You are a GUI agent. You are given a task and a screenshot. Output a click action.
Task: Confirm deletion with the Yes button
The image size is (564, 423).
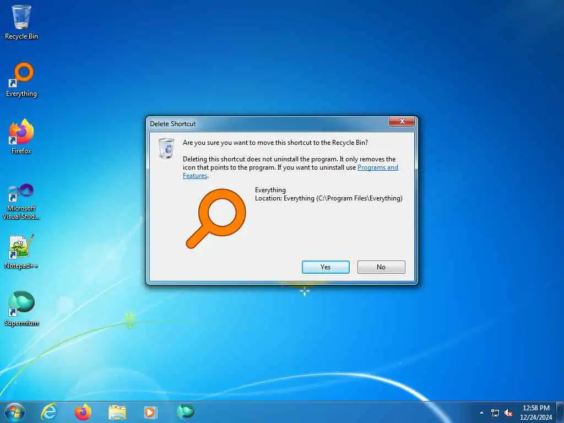326,267
